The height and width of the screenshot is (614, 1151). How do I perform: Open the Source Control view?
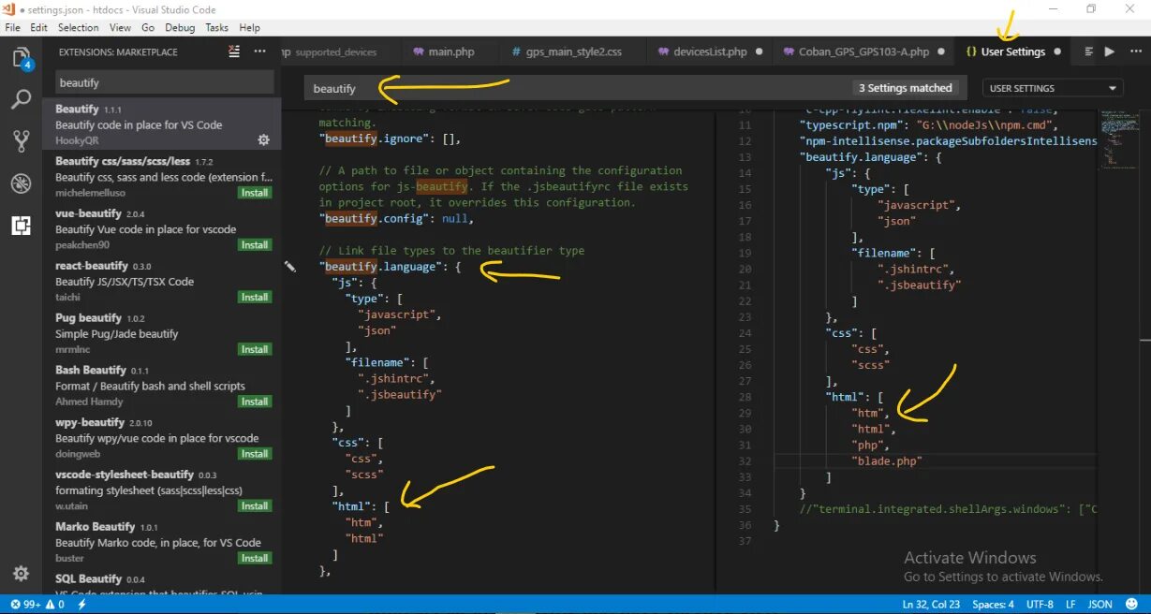click(21, 140)
